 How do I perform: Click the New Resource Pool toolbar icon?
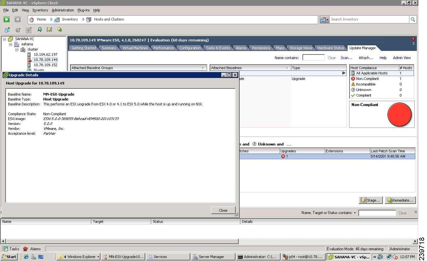[18, 30]
